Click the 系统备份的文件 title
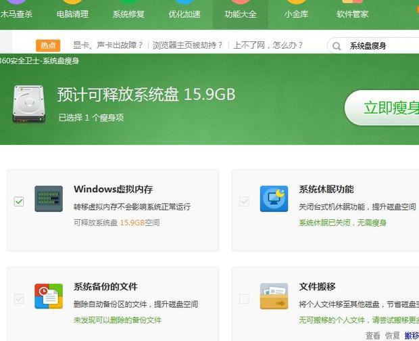 pyautogui.click(x=105, y=286)
